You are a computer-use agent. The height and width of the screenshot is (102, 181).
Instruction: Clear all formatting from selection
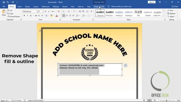(59, 11)
